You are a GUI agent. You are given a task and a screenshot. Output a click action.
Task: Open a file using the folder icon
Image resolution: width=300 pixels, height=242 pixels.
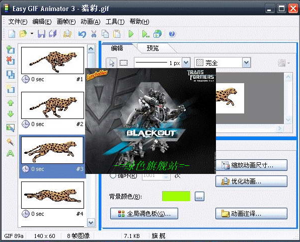tap(23, 34)
